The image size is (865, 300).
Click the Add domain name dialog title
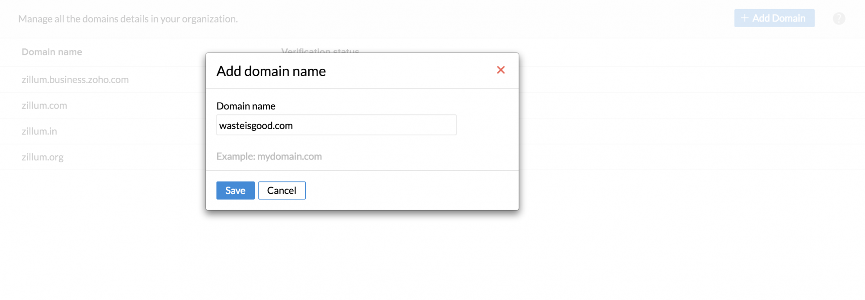(271, 71)
